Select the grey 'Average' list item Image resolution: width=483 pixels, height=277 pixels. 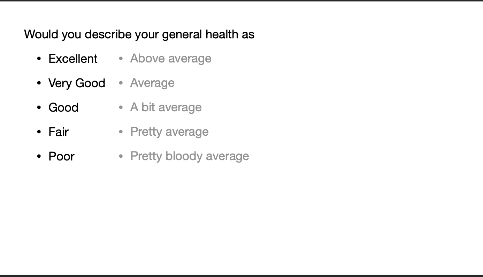click(152, 83)
